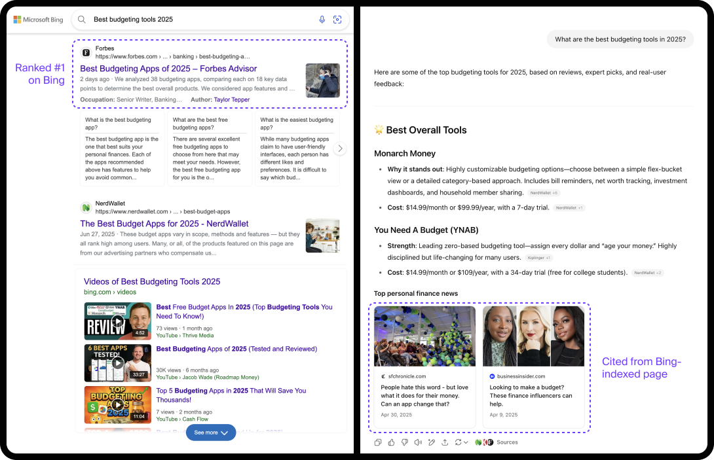714x460 pixels.
Task: Start voice search with the microphone icon
Action: coord(322,20)
